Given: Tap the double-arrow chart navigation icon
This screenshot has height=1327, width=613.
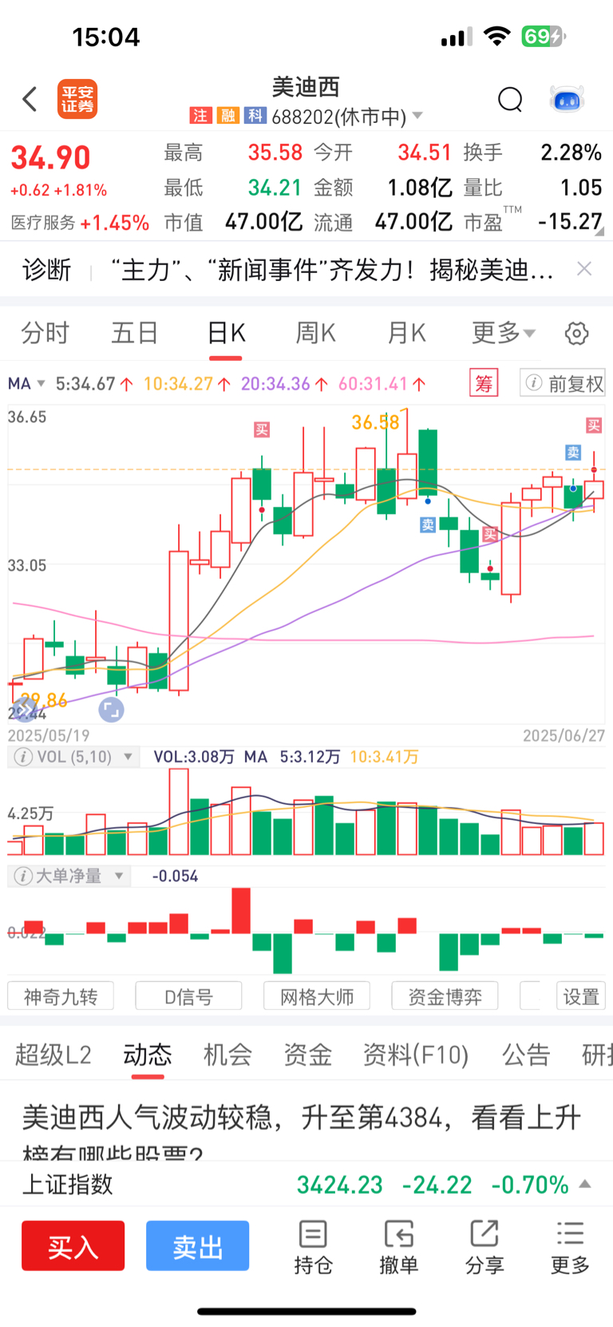Looking at the screenshot, I should click(24, 709).
